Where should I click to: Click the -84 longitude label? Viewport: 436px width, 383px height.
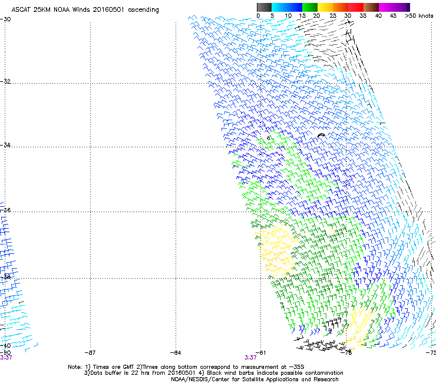pos(176,353)
